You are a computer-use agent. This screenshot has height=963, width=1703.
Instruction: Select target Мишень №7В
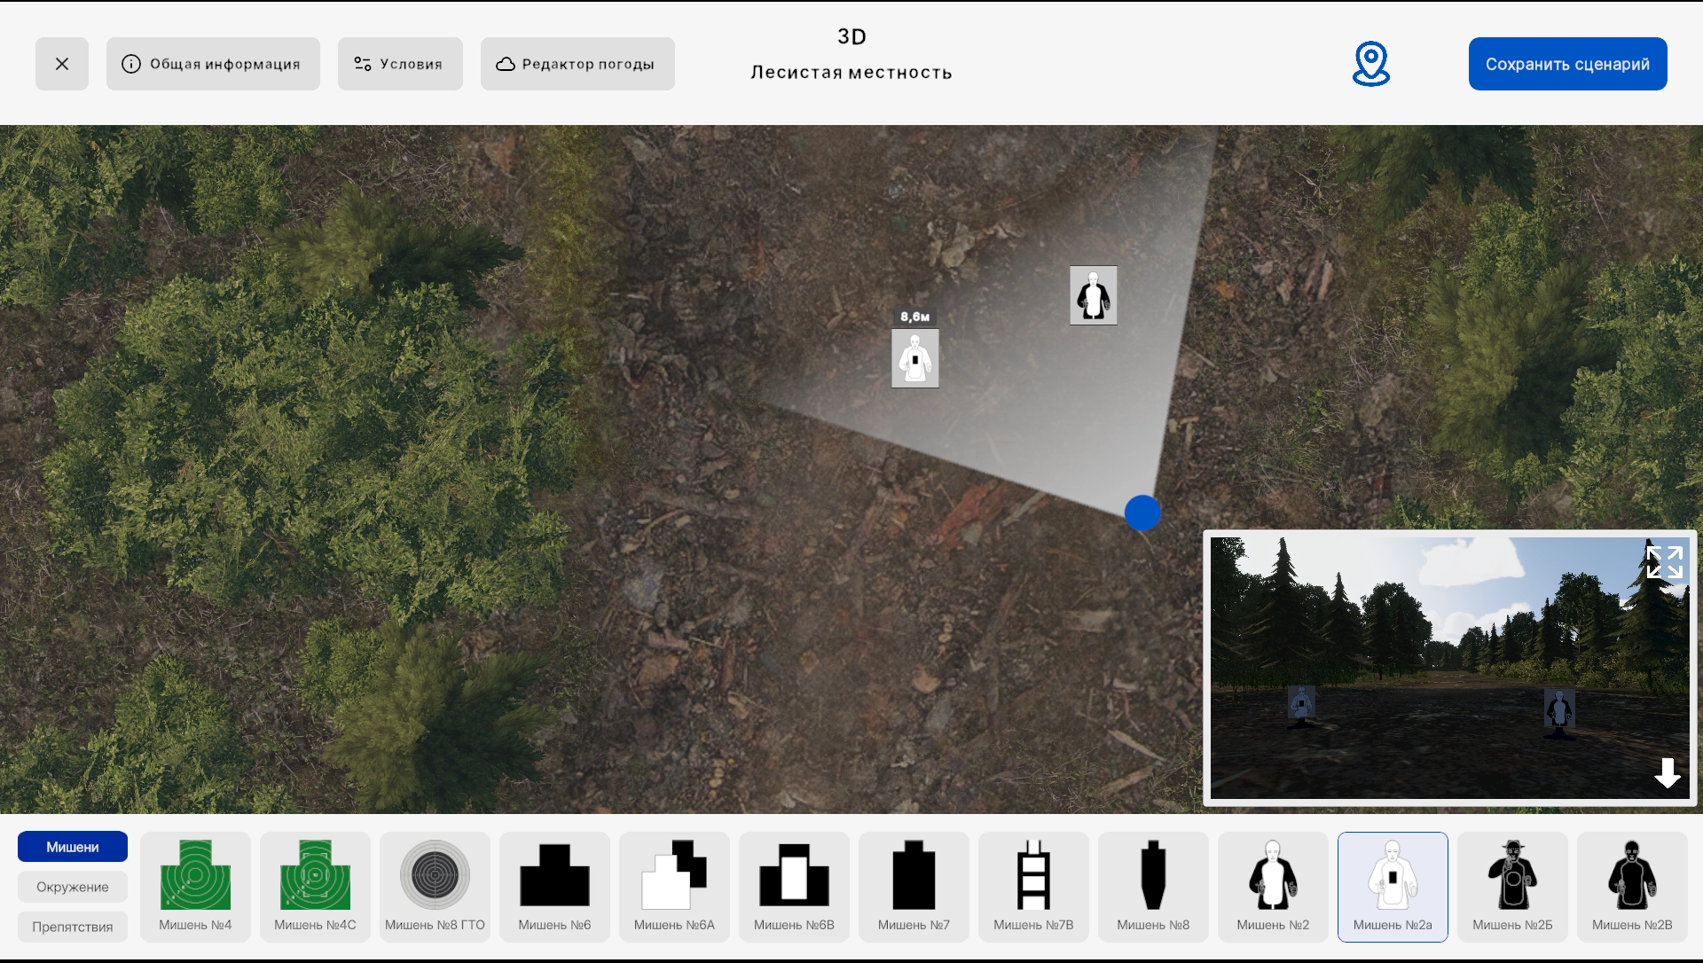(x=1033, y=887)
